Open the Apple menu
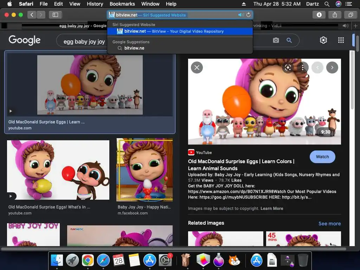The width and height of the screenshot is (360, 270). tap(9, 4)
